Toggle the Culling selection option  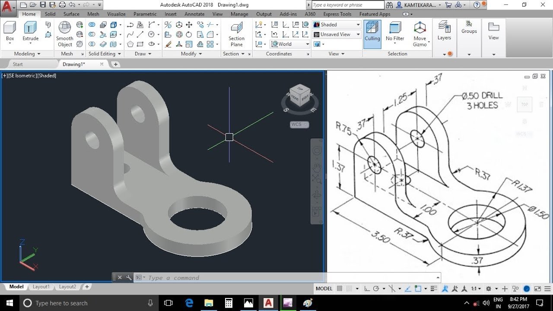click(x=372, y=31)
